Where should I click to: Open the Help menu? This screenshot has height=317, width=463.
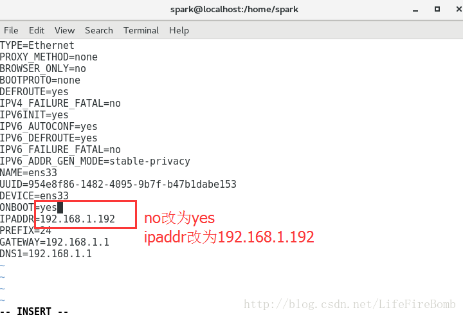[179, 30]
